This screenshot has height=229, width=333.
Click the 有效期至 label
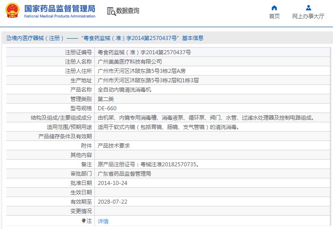pyautogui.click(x=81, y=201)
